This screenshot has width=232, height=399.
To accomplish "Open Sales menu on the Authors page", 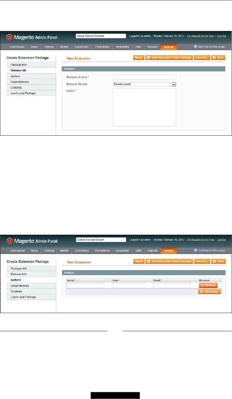I will [x=34, y=251].
